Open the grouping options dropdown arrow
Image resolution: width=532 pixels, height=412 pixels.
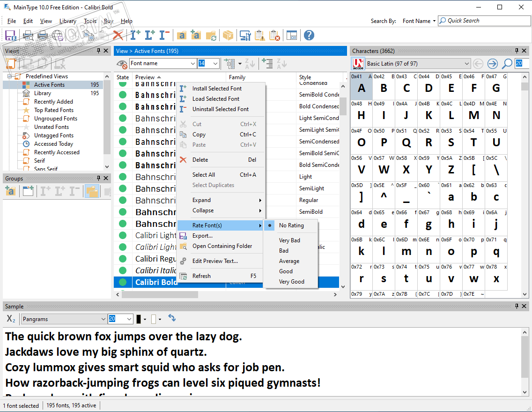click(240, 64)
